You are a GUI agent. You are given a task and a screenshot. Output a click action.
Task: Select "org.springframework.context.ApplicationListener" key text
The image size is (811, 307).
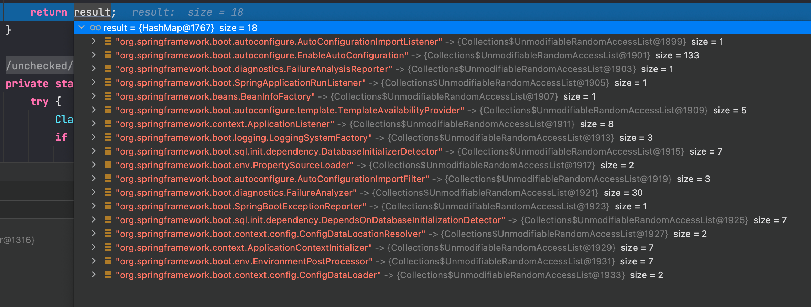coord(225,124)
